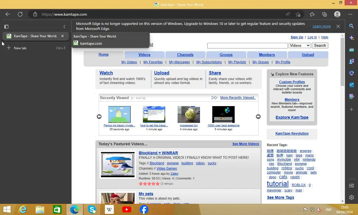
Task: Open the Microsoft 365 sidebar icon
Action: pos(352,73)
